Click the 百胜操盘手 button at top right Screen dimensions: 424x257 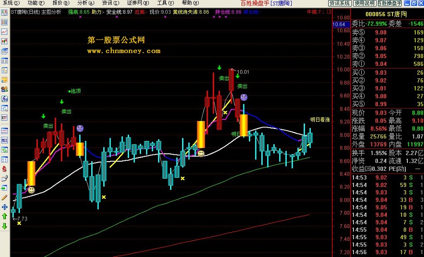[x=389, y=3]
